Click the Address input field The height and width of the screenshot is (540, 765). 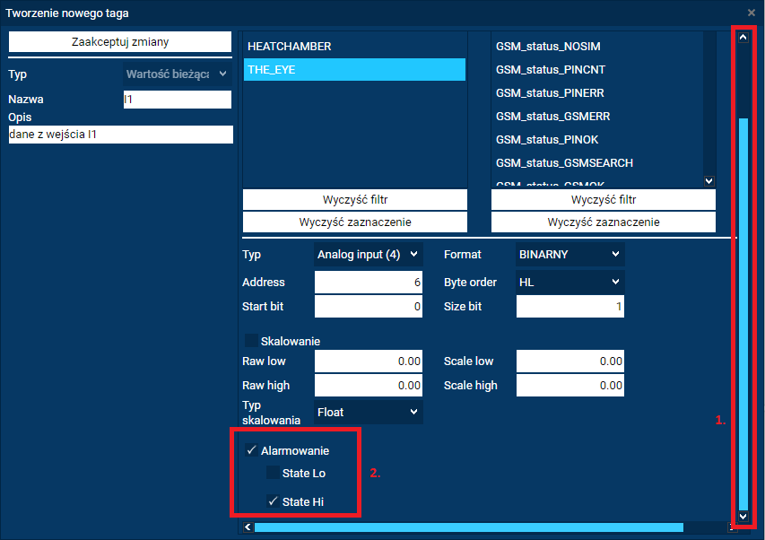pos(369,282)
